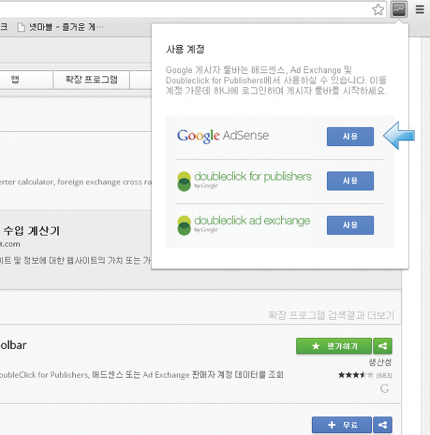The height and width of the screenshot is (435, 430).
Task: Click the 수입 계산기 extension title
Action: point(31,231)
